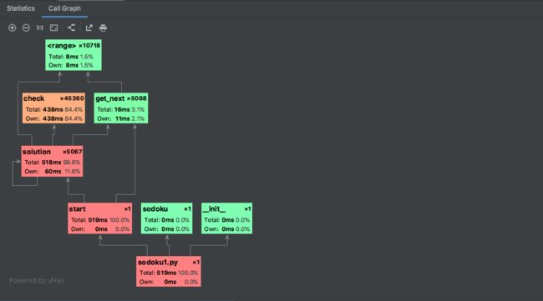Zoom out of the call graph
The image size is (543, 301).
tap(26, 28)
